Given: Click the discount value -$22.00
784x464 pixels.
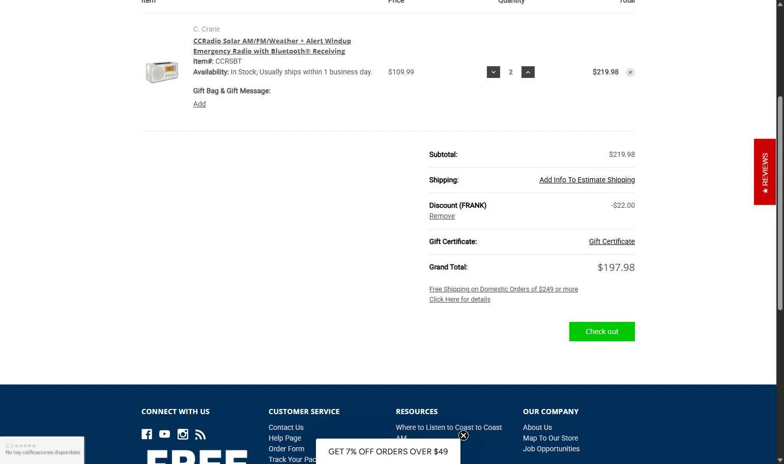Looking at the screenshot, I should [x=623, y=205].
